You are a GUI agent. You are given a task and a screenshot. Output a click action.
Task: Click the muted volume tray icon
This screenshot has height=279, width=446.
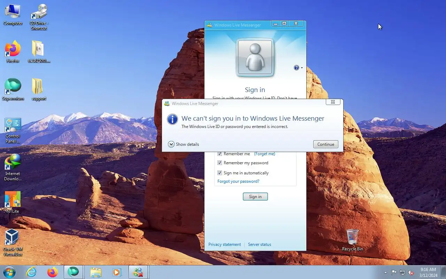point(411,272)
